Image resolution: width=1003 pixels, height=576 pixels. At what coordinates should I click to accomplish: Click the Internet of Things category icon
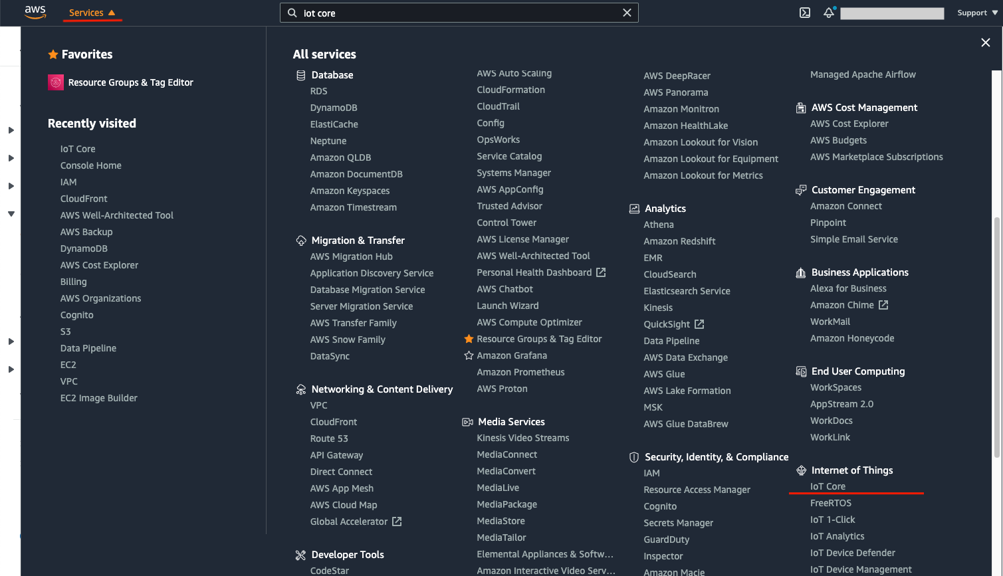(x=801, y=470)
